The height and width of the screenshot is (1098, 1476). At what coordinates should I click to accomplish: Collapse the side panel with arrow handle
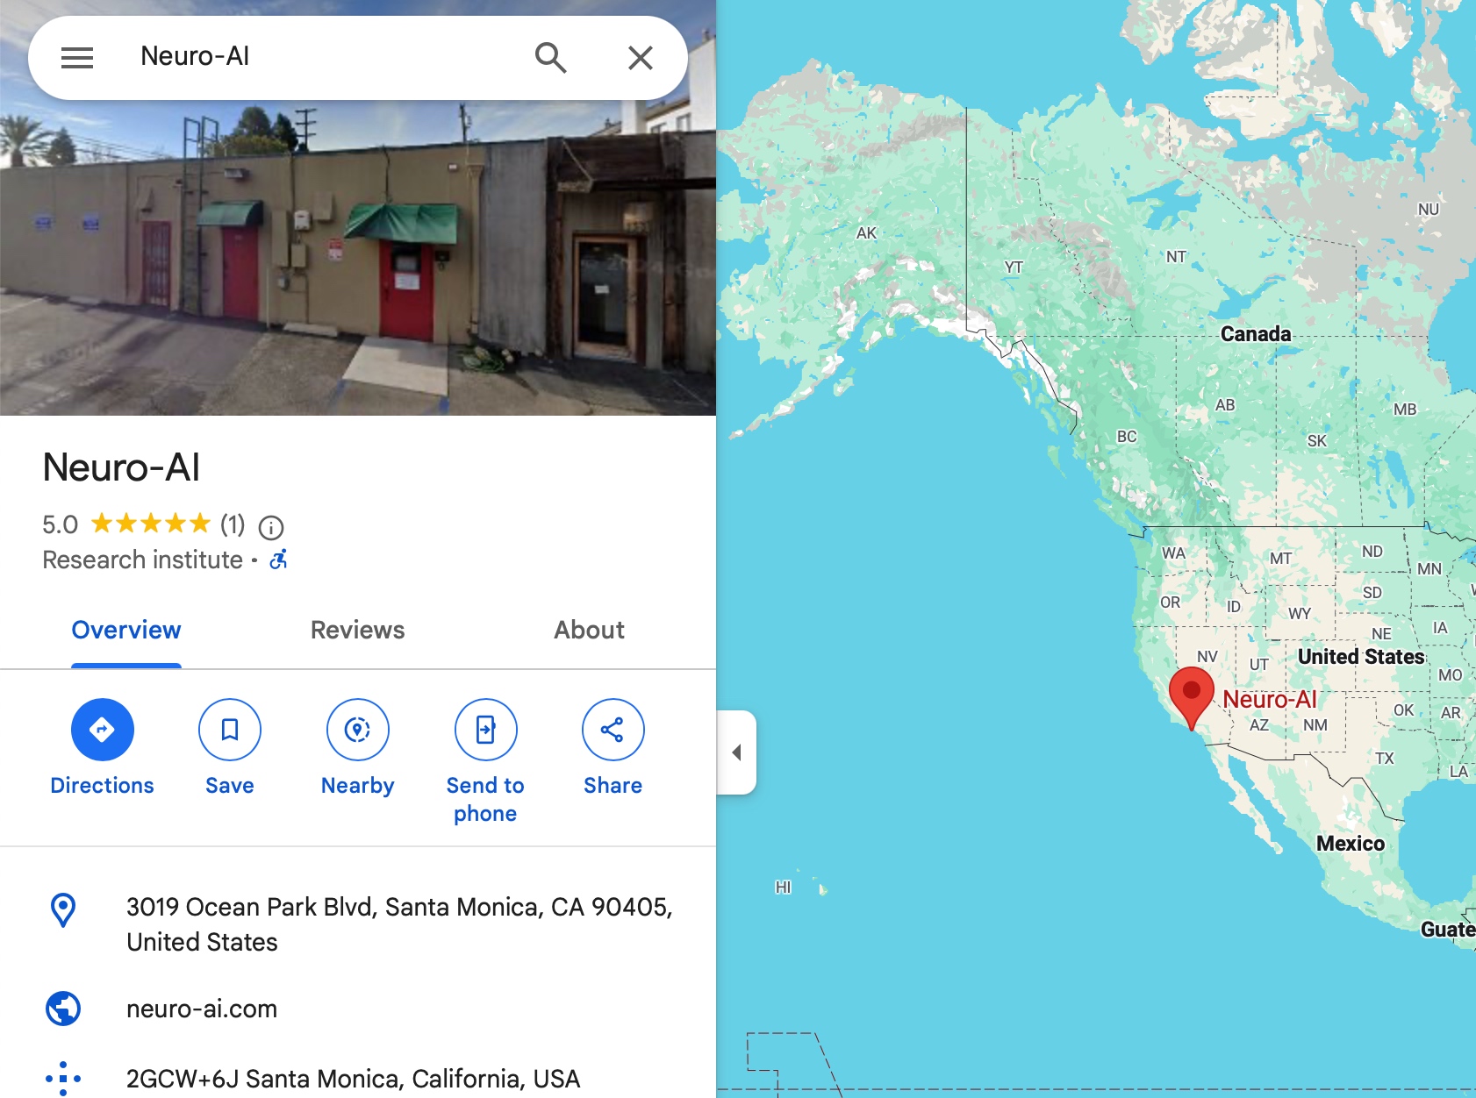point(737,752)
